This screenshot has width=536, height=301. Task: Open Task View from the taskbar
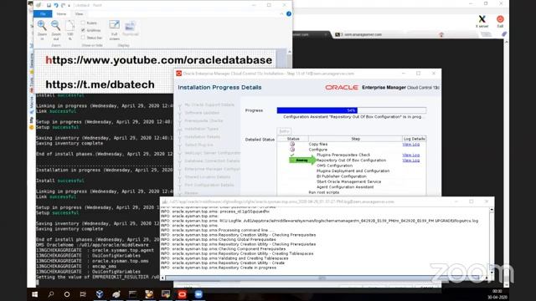point(83,294)
